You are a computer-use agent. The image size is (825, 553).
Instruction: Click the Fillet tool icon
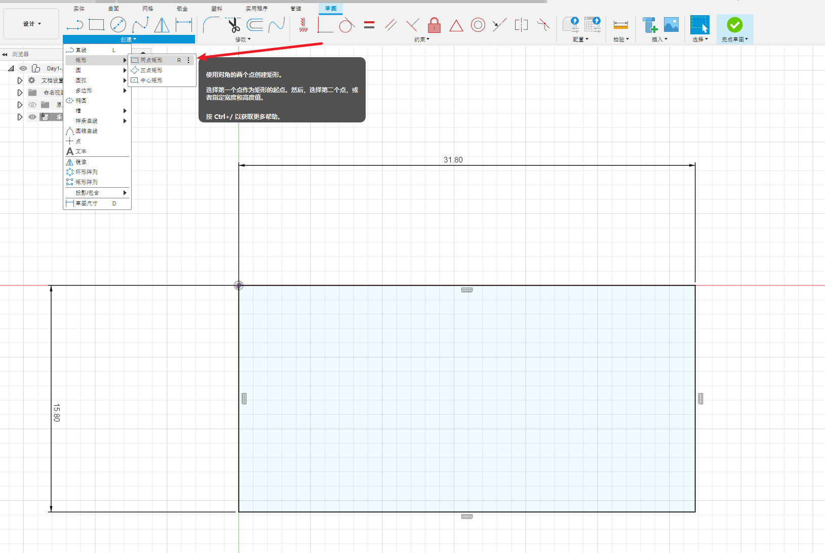pos(210,24)
